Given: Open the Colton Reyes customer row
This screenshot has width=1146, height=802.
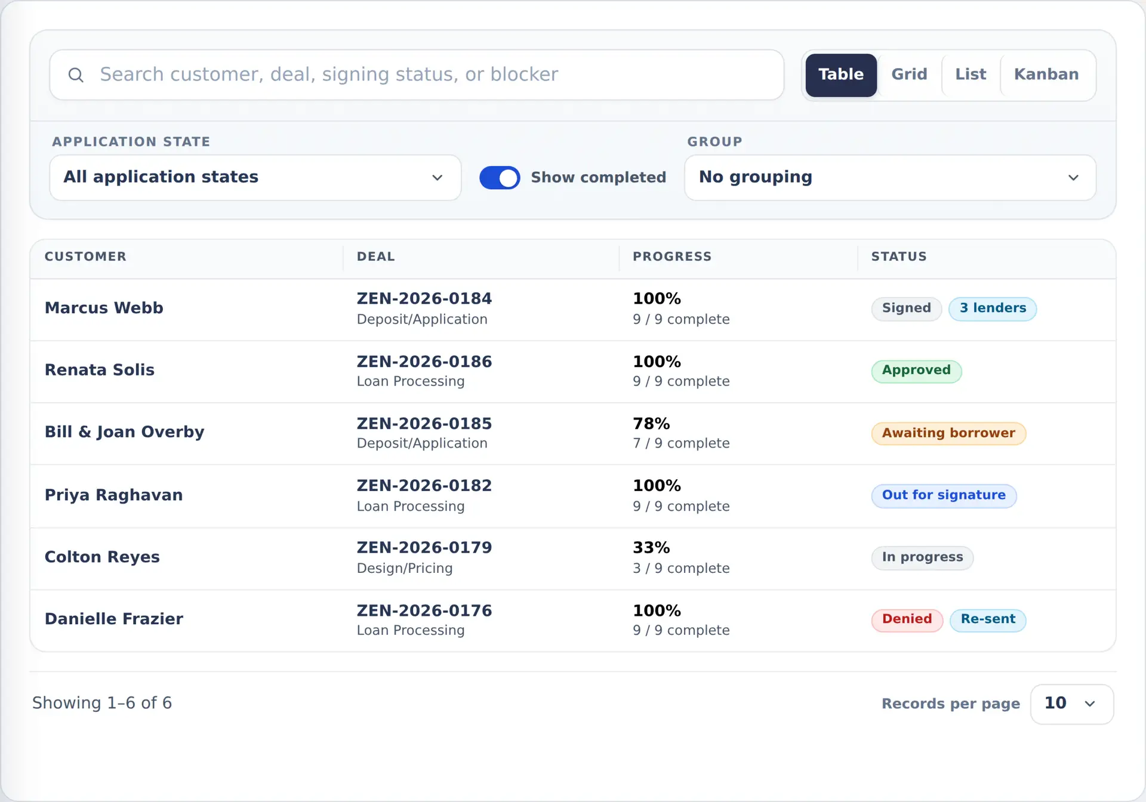Looking at the screenshot, I should [x=573, y=559].
